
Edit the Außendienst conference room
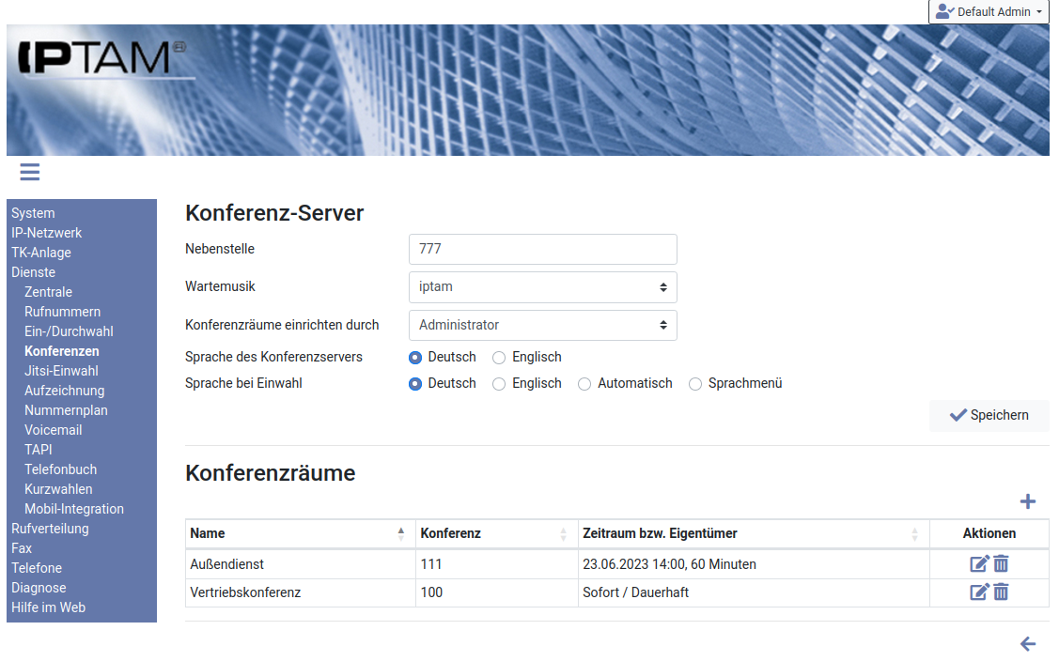click(979, 564)
